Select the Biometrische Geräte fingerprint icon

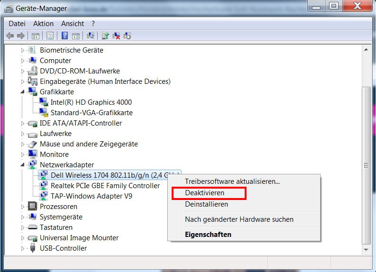[32, 50]
